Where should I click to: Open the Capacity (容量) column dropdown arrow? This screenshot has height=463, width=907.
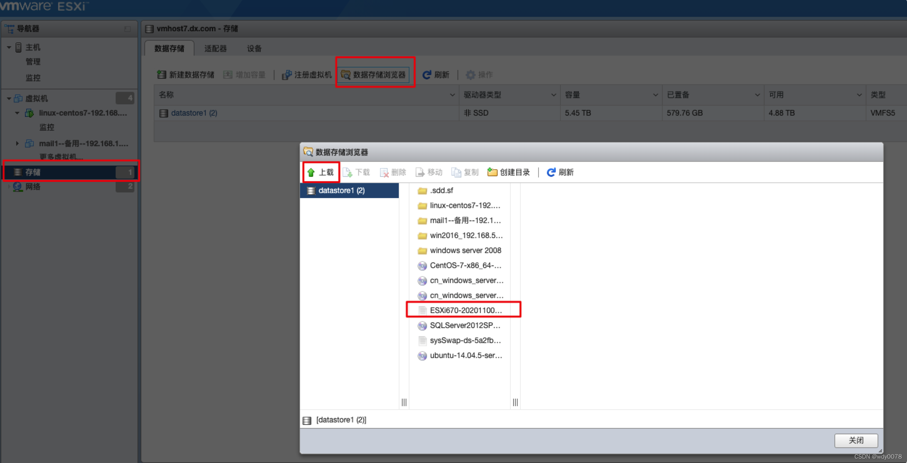[655, 95]
